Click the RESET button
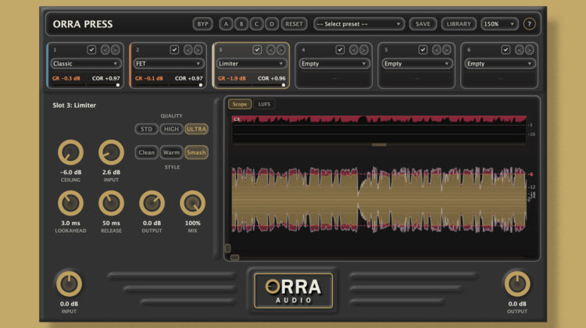This screenshot has height=328, width=586. (294, 24)
